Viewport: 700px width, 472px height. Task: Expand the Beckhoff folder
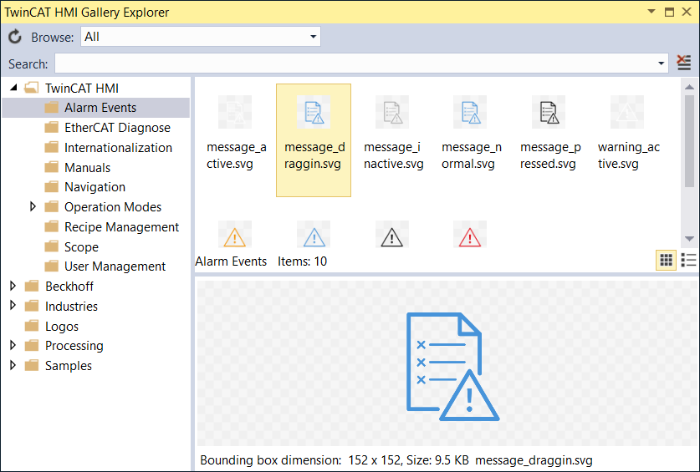[x=13, y=286]
